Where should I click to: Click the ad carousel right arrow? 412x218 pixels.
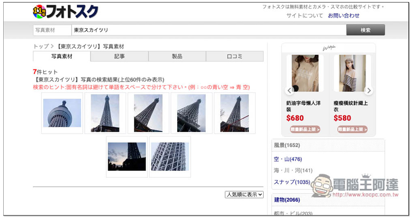tap(369, 91)
